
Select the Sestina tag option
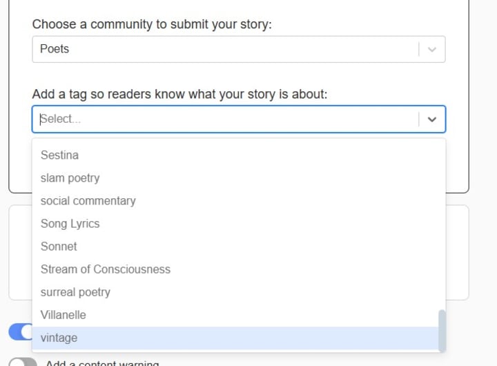point(59,155)
